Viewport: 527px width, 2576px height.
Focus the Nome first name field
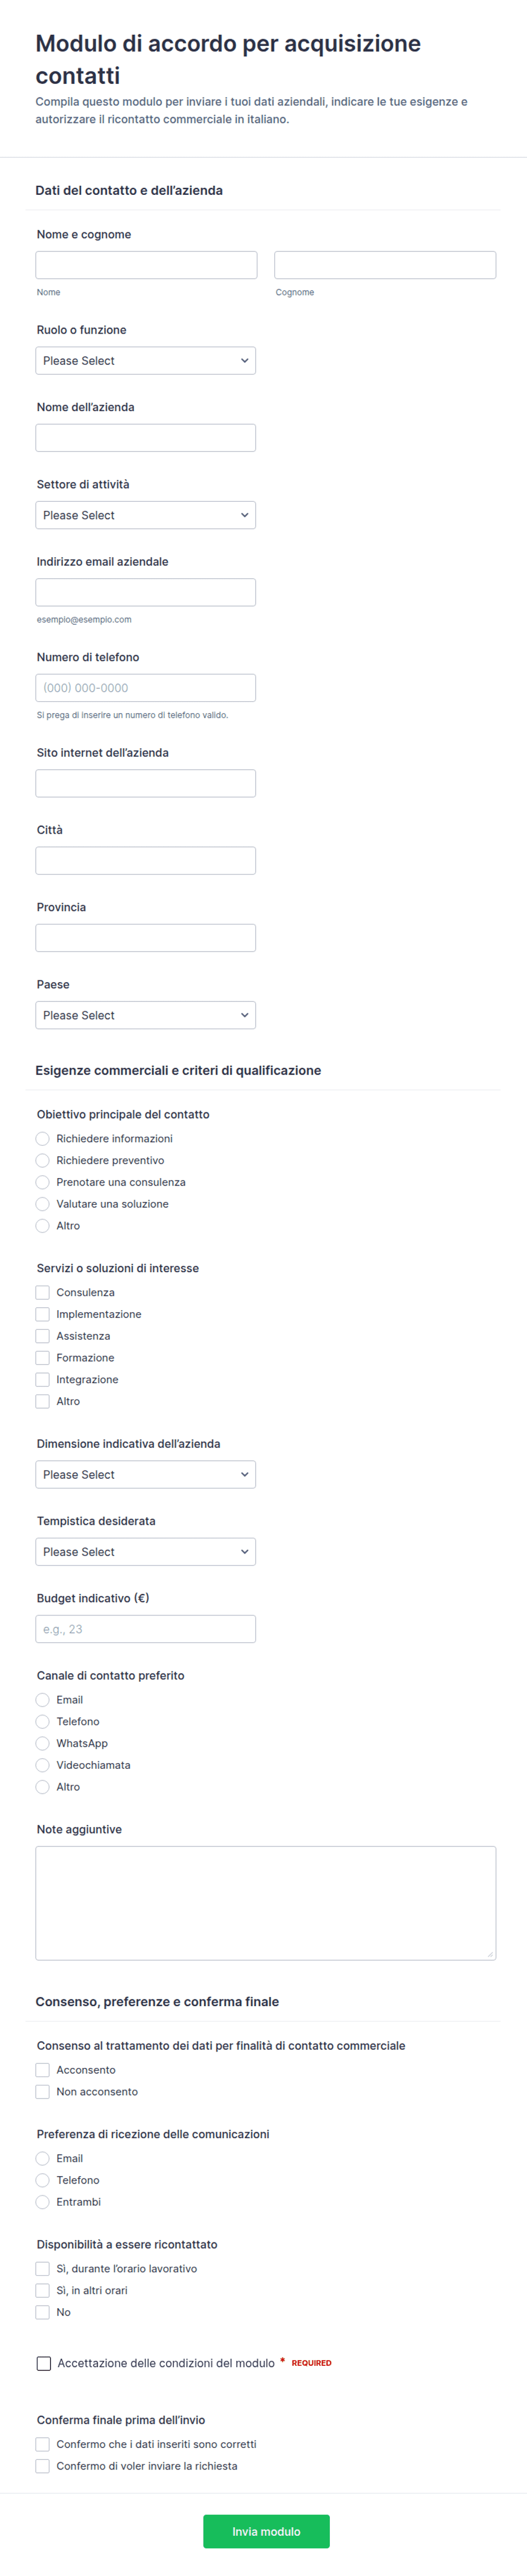click(x=146, y=265)
